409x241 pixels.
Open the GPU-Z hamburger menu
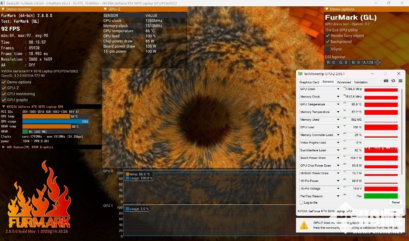pyautogui.click(x=400, y=81)
